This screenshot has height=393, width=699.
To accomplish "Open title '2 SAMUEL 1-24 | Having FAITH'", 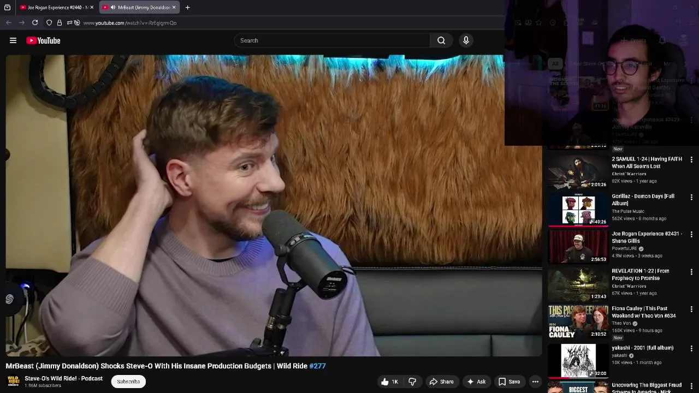I will tap(647, 163).
